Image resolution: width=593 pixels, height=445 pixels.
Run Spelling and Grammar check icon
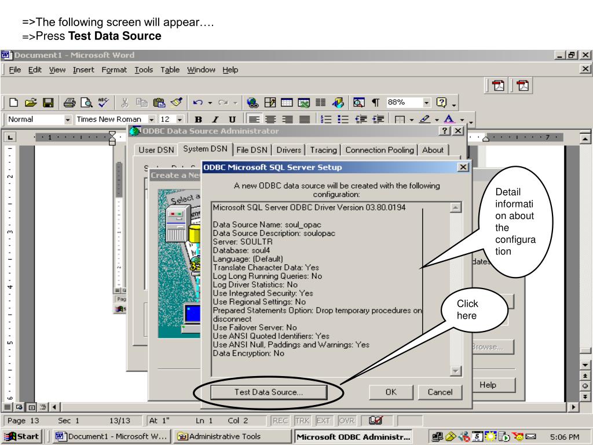pos(103,103)
